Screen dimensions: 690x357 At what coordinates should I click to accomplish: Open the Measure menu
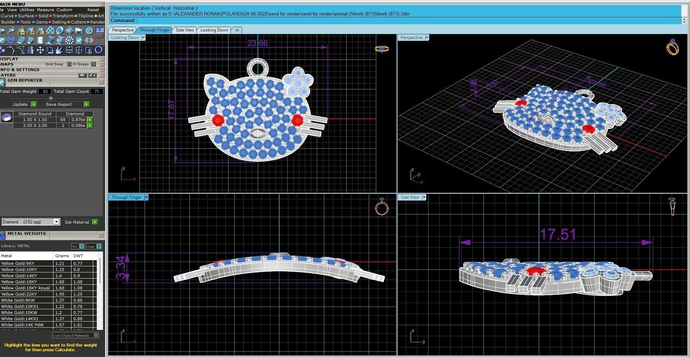pos(45,10)
